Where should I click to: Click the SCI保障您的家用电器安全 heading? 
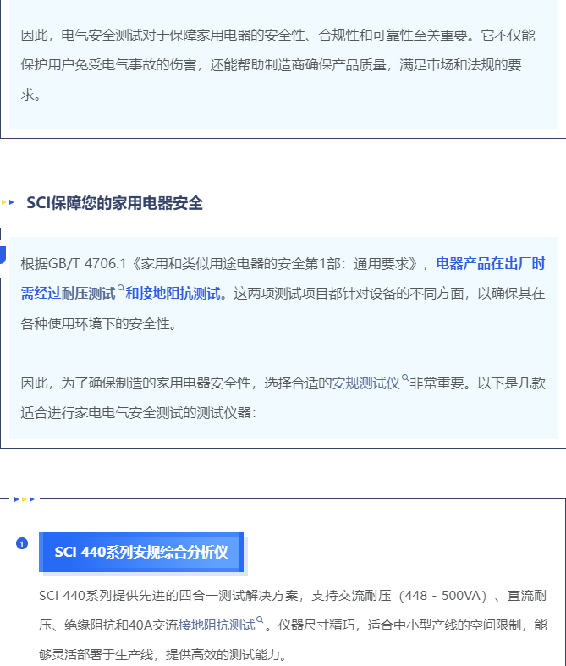pyautogui.click(x=115, y=202)
